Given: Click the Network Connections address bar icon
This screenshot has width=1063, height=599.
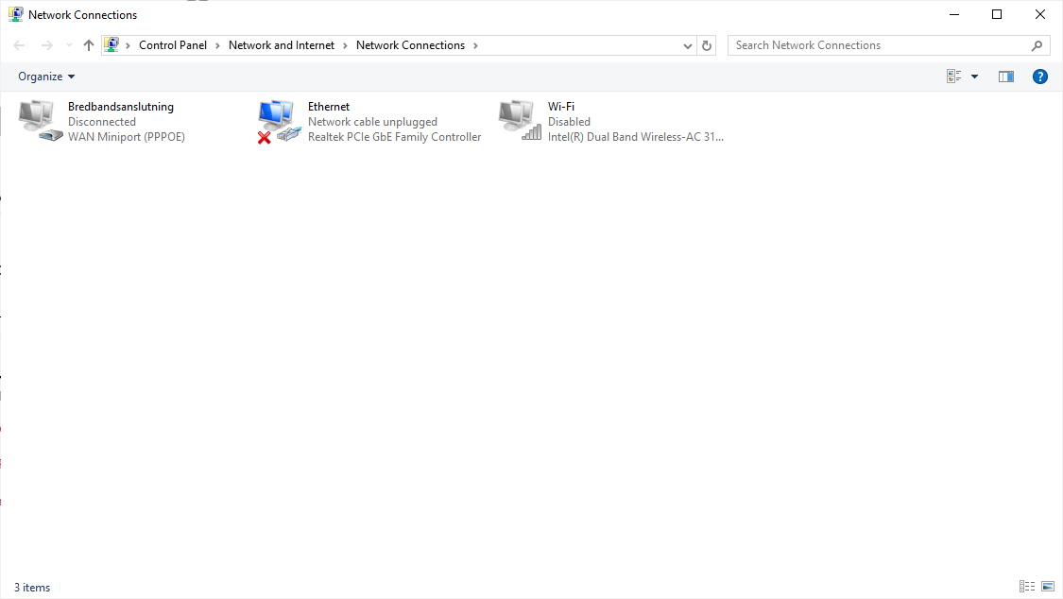Looking at the screenshot, I should pos(112,44).
